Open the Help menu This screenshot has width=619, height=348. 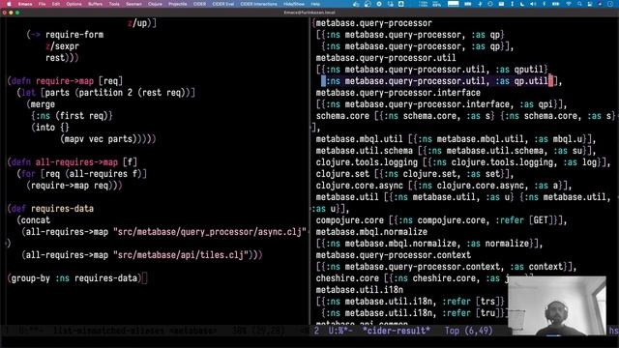[x=315, y=4]
